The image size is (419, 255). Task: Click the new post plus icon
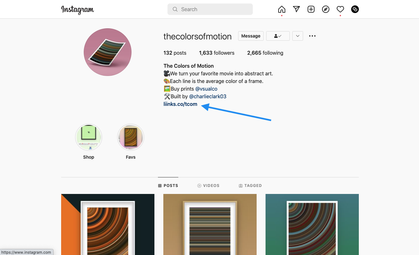pos(311,9)
